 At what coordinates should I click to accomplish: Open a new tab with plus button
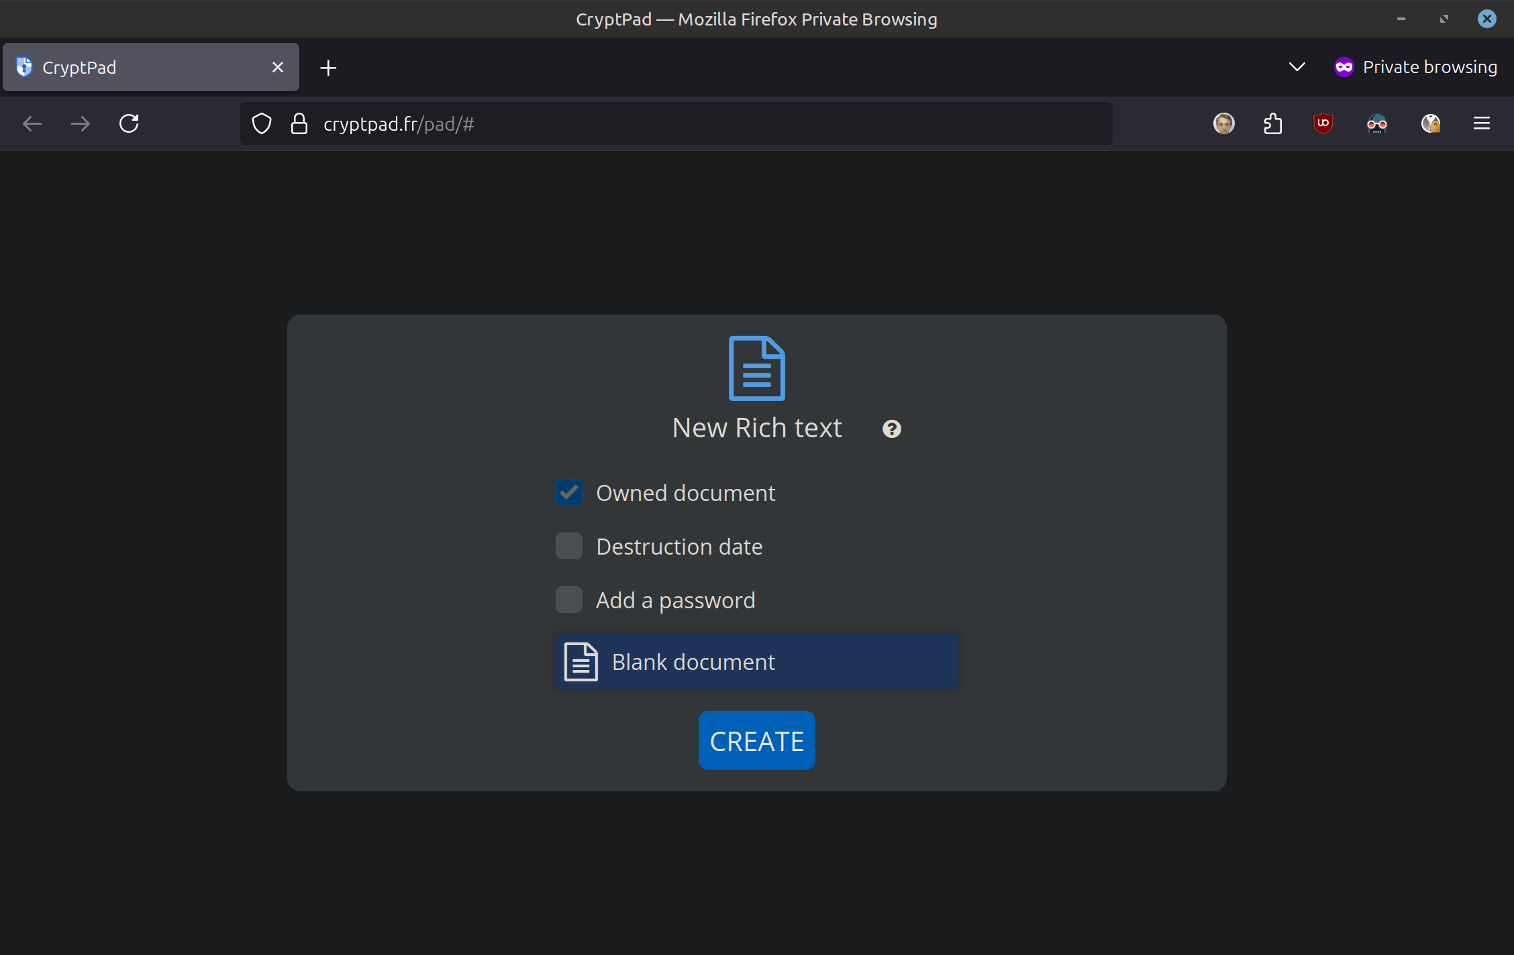pos(328,68)
